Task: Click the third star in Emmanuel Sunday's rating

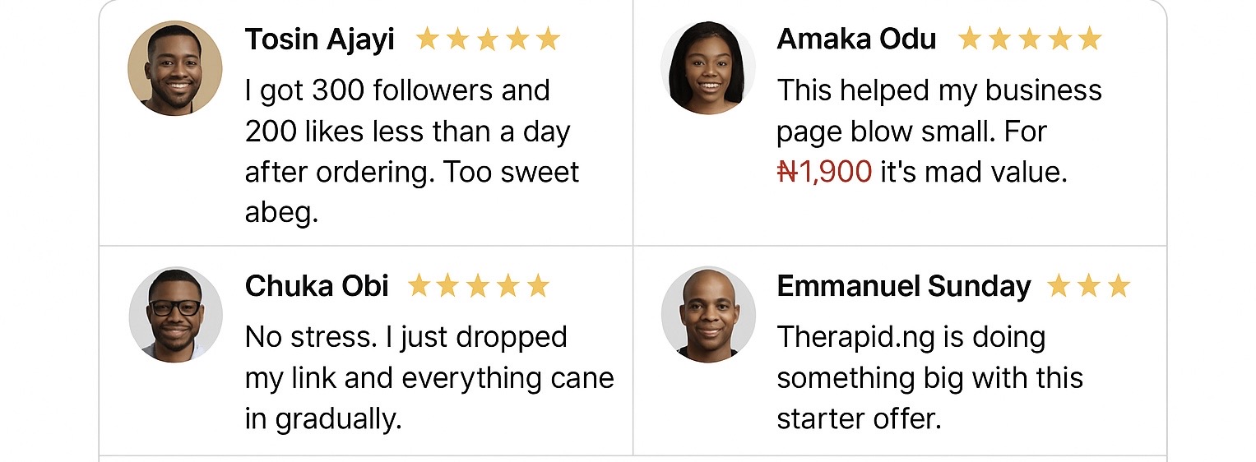Action: click(x=1119, y=285)
